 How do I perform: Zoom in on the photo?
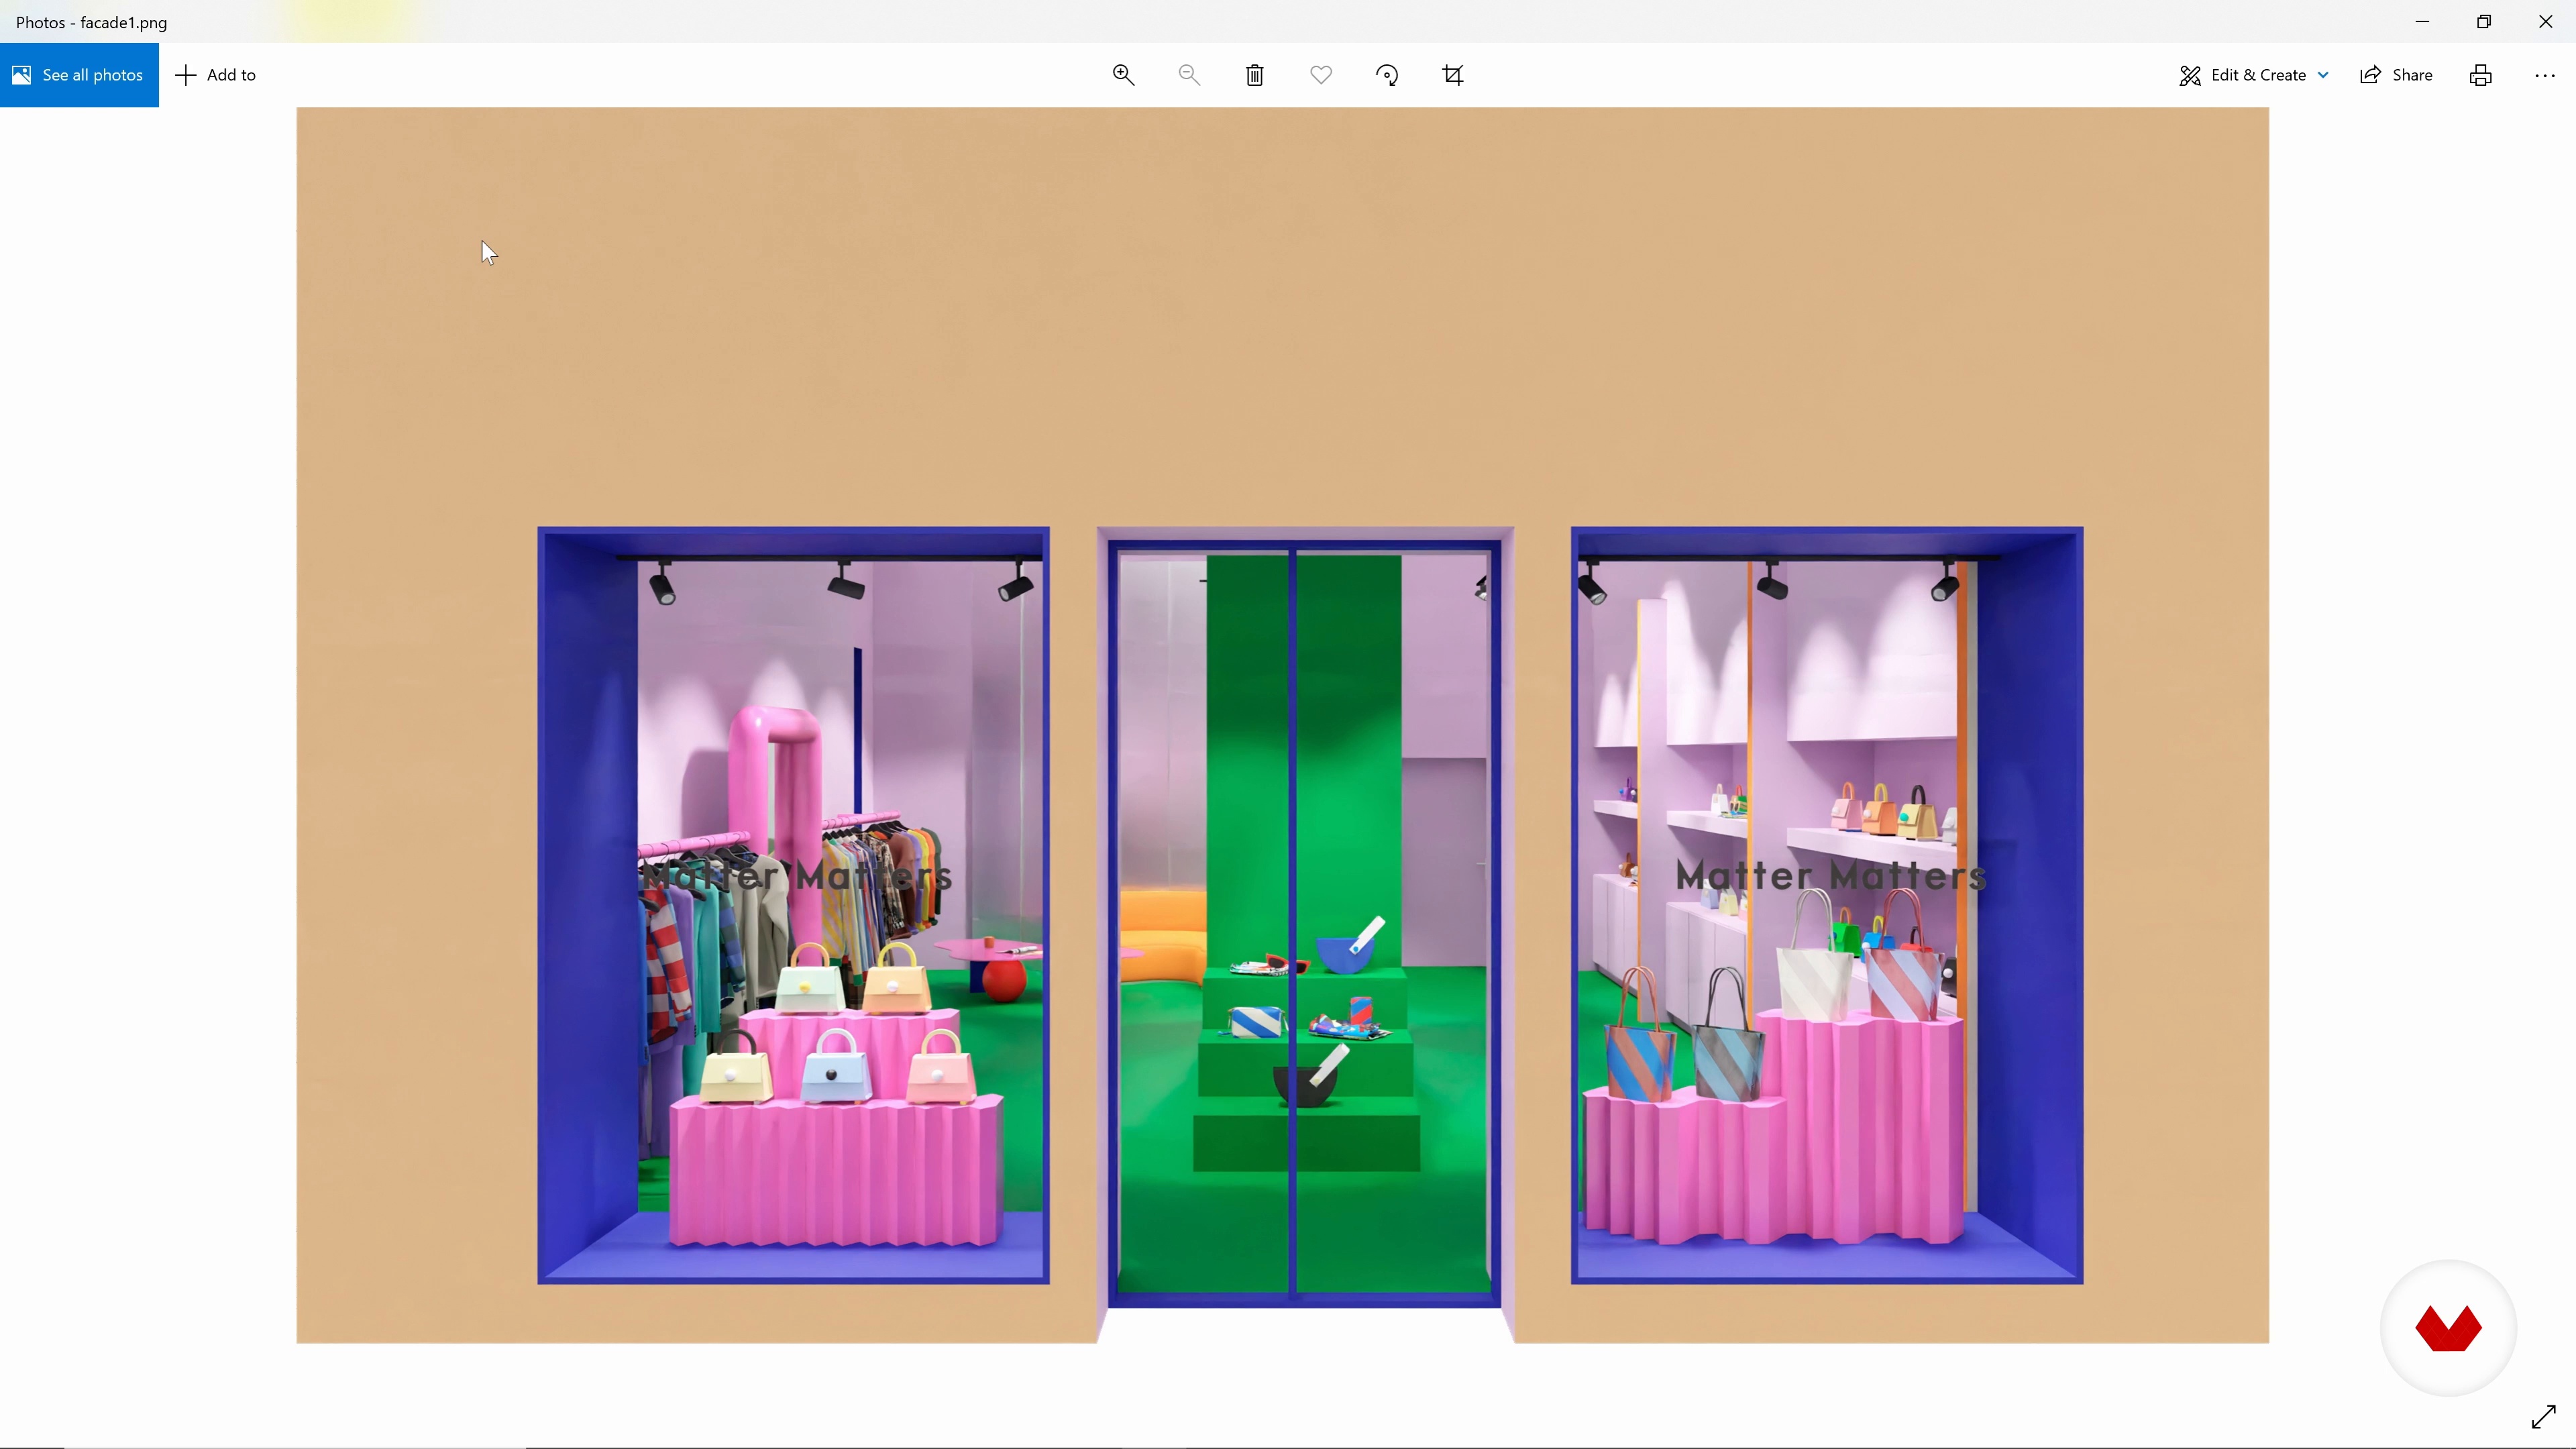(1123, 75)
